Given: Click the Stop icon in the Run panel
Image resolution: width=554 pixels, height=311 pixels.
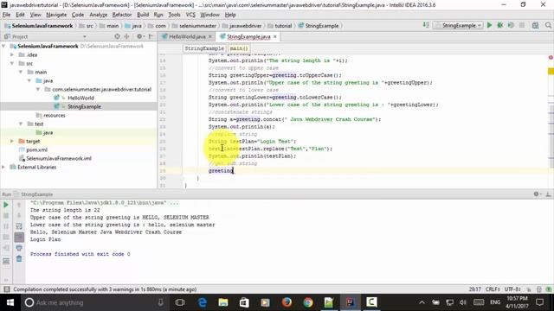Looking at the screenshot, I should (6, 215).
